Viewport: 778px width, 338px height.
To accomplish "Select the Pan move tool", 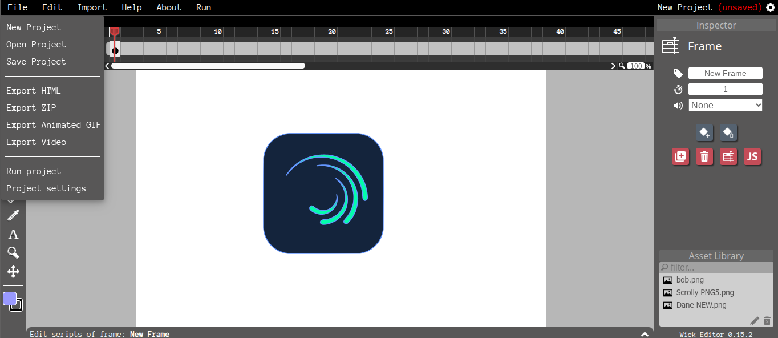I will pos(13,272).
